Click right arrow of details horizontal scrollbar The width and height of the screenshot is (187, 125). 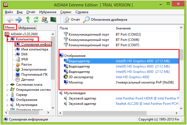[x=177, y=113]
